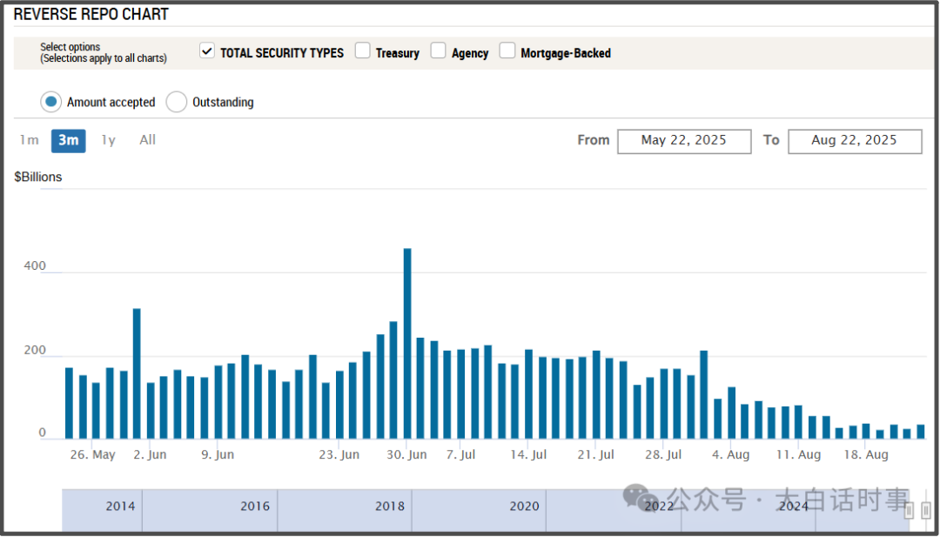Click the 18. Aug axis label
This screenshot has height=537, width=940.
coord(866,455)
